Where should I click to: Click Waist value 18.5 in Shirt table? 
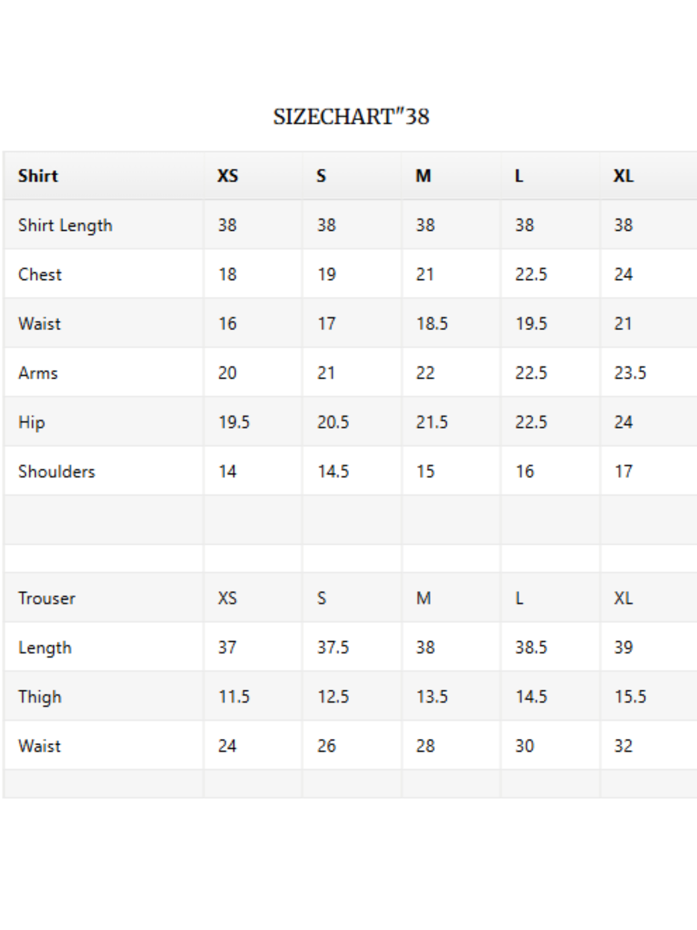432,324
